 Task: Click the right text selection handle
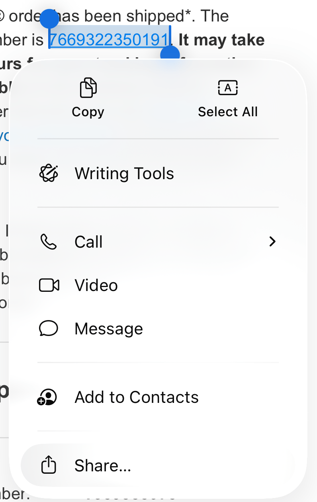click(x=170, y=54)
